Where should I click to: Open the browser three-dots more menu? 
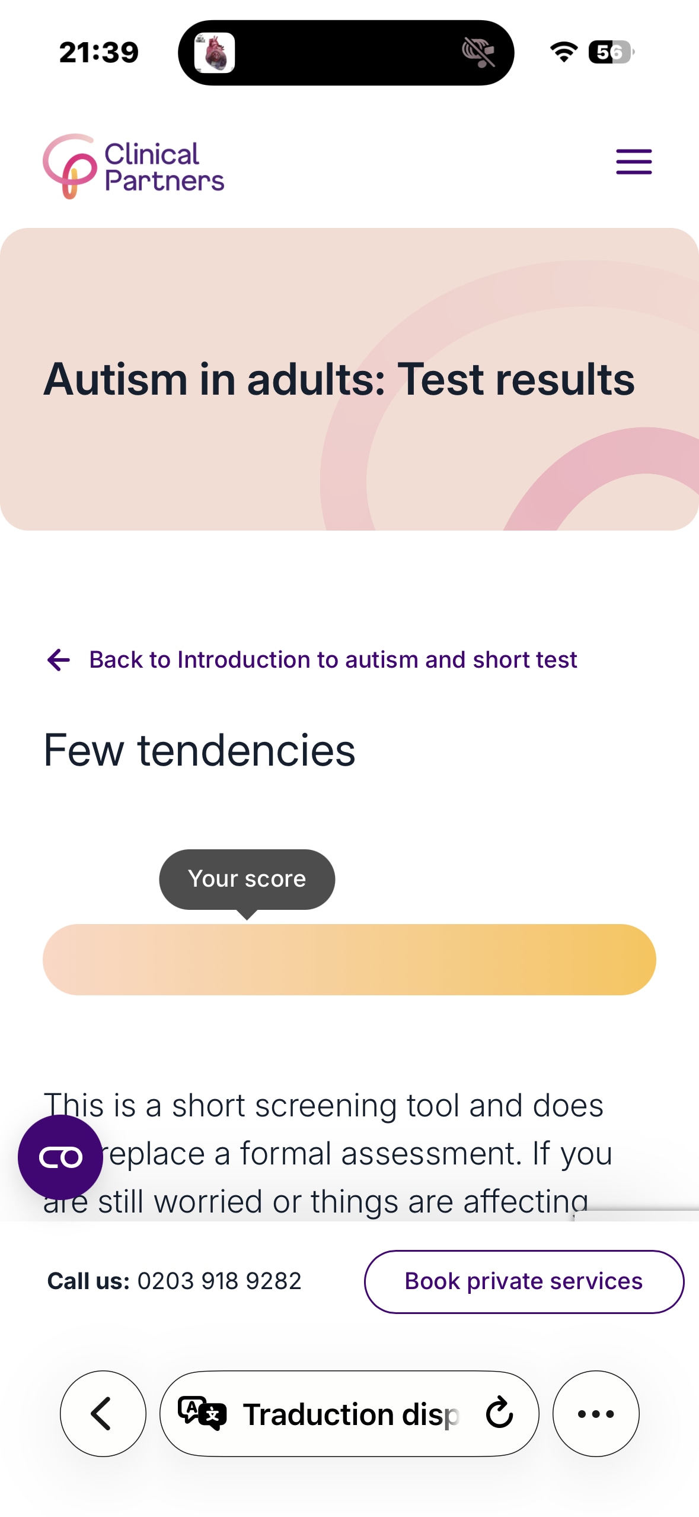(x=595, y=1413)
